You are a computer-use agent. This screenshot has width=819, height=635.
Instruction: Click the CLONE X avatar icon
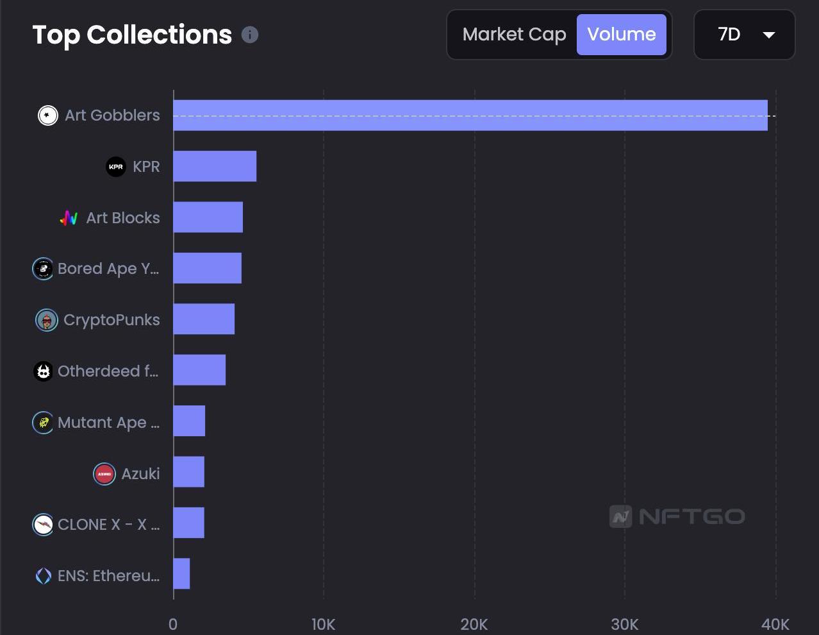click(x=43, y=525)
